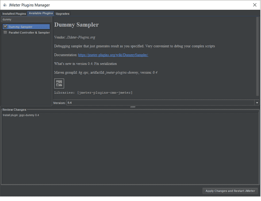Click the broken image placeholder icon
Screen dimensions: 261x201
59,83
